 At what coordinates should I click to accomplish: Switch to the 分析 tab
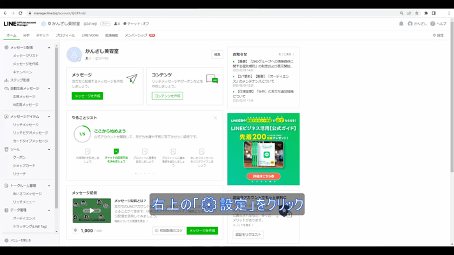pyautogui.click(x=26, y=35)
